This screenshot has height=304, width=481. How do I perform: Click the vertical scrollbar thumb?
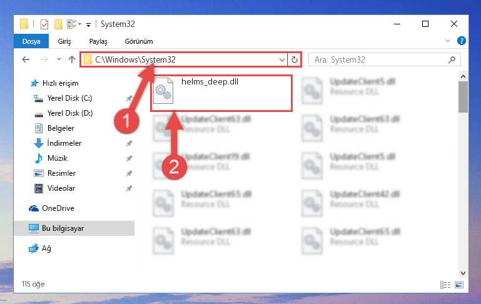[463, 97]
